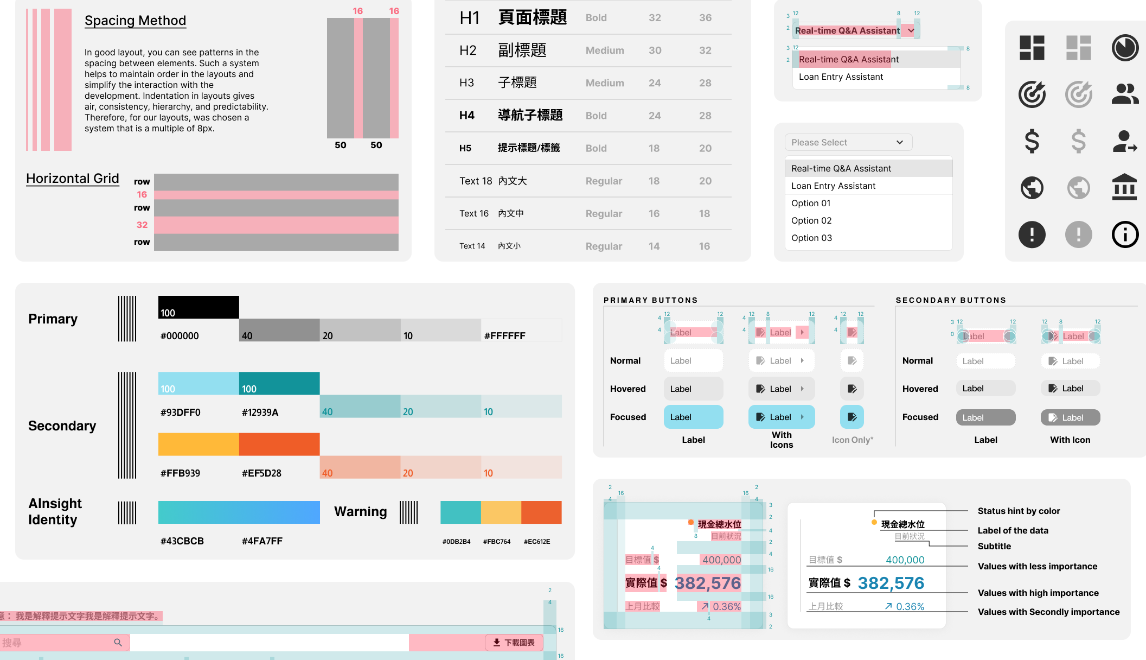Click the black dollar sign icon
The width and height of the screenshot is (1146, 660).
point(1032,141)
